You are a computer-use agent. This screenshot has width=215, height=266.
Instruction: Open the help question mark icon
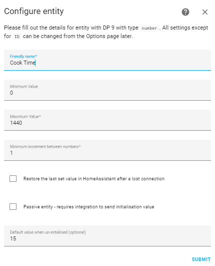click(185, 12)
